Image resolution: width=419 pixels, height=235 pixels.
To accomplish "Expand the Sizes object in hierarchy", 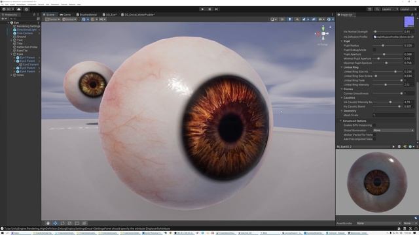I will pyautogui.click(x=12, y=75).
